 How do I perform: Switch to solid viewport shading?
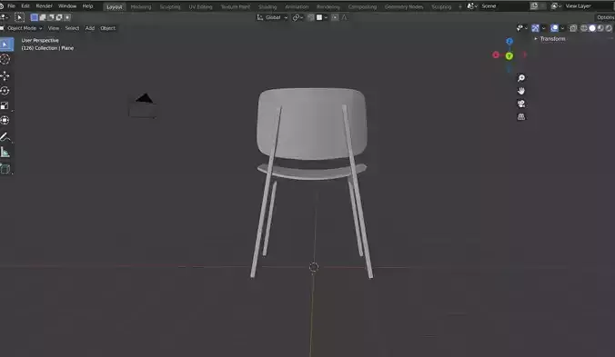click(592, 28)
